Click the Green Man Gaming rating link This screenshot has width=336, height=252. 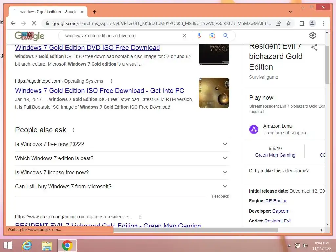click(275, 155)
